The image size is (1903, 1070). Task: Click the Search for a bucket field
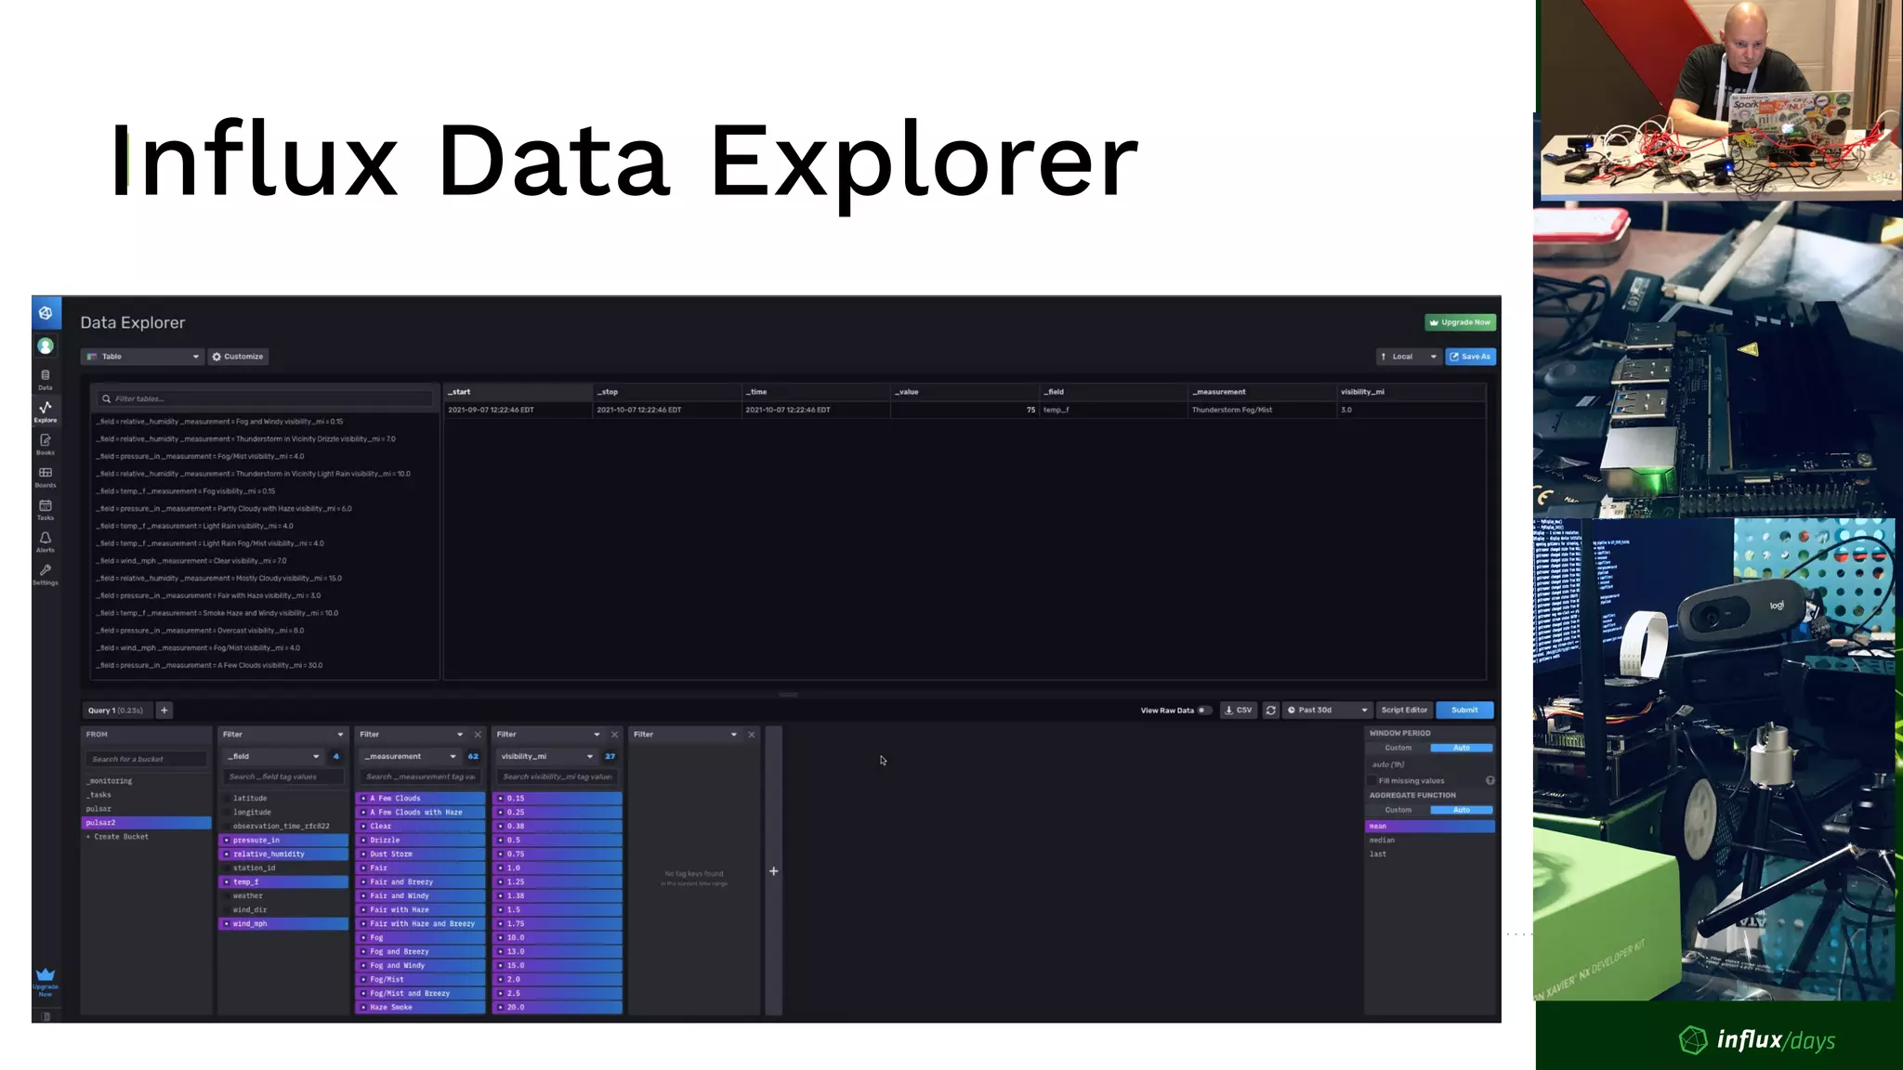[147, 759]
